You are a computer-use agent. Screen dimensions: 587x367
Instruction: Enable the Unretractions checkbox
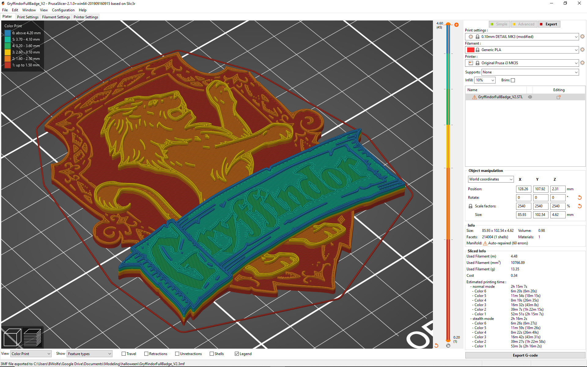click(x=177, y=354)
